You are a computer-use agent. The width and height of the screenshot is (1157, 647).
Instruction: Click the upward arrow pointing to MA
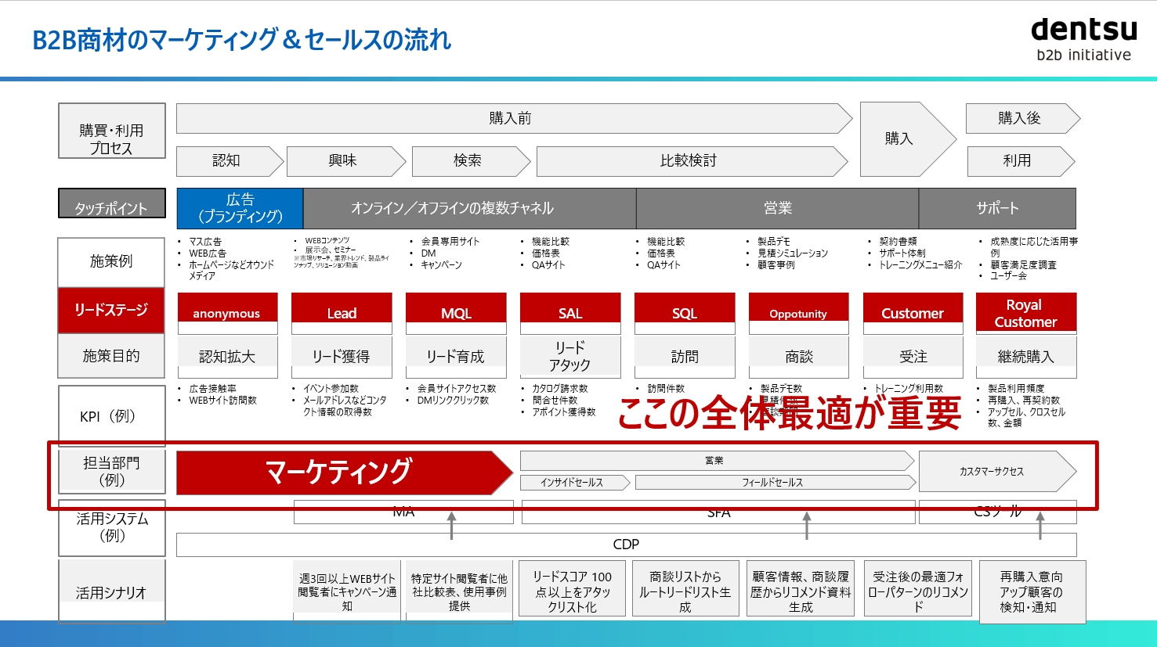click(x=452, y=526)
